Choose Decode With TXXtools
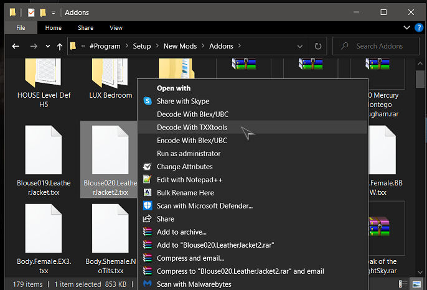The image size is (427, 290). pyautogui.click(x=253, y=127)
